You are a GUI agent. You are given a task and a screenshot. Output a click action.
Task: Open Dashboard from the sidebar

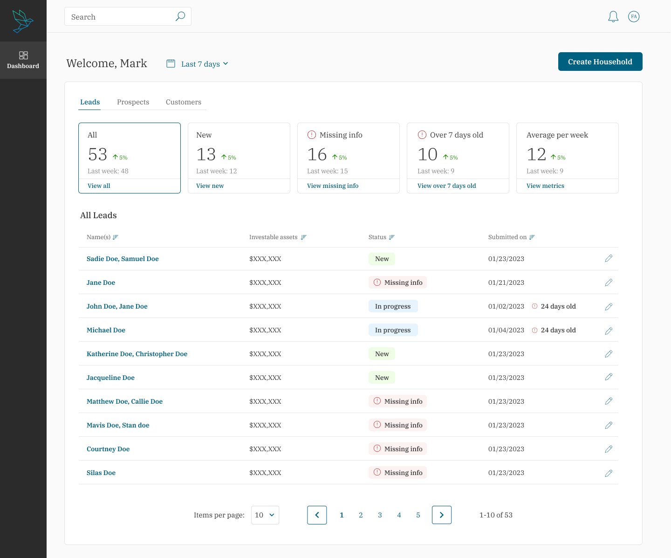coord(23,60)
